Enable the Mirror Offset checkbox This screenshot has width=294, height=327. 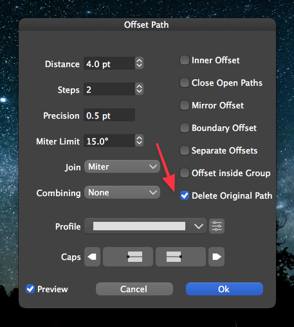pyautogui.click(x=185, y=105)
